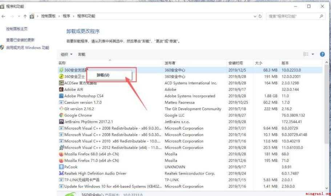Click the 1.88 GB size cell

pyautogui.click(x=271, y=96)
